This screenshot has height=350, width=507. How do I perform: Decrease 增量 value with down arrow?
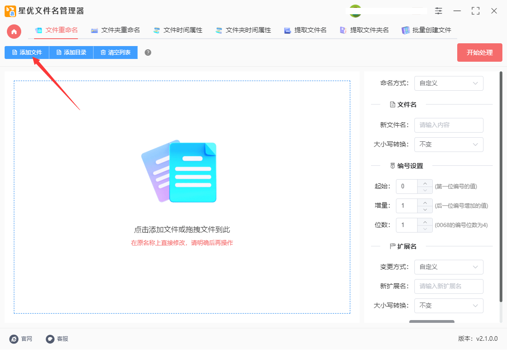tap(425, 210)
